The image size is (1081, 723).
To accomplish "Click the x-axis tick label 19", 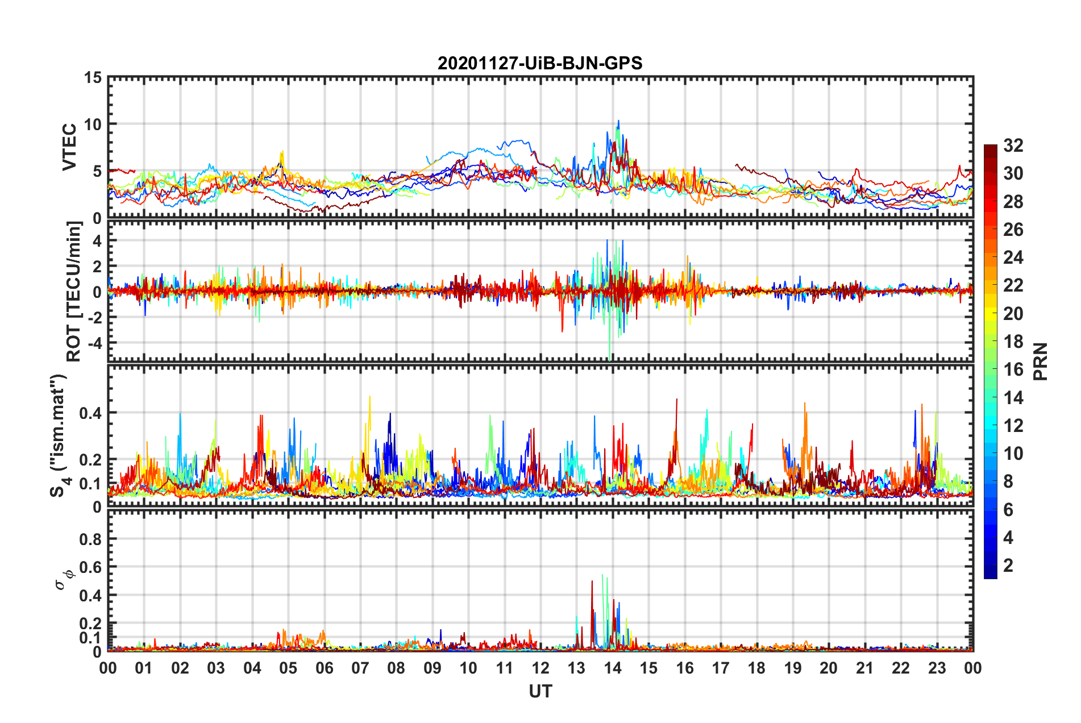I will 793,668.
